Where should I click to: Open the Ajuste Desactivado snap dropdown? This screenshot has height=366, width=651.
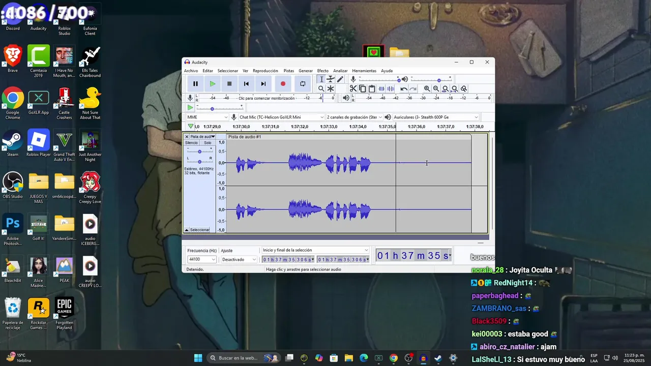[240, 259]
